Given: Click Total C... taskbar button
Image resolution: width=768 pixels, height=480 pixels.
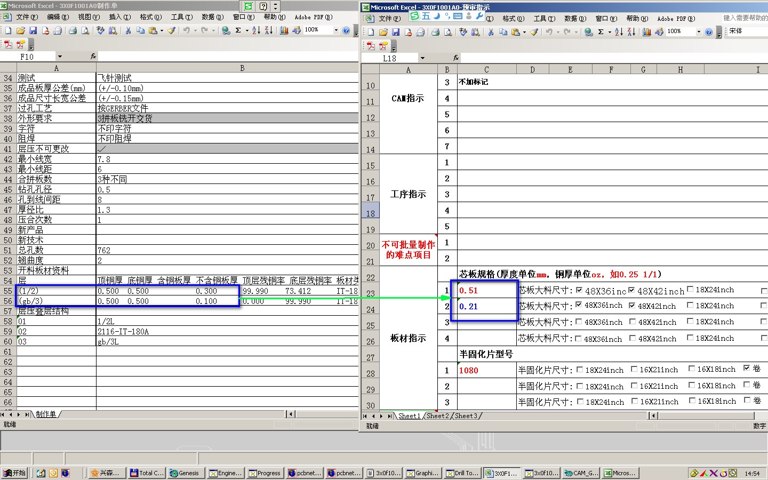Looking at the screenshot, I should point(147,473).
